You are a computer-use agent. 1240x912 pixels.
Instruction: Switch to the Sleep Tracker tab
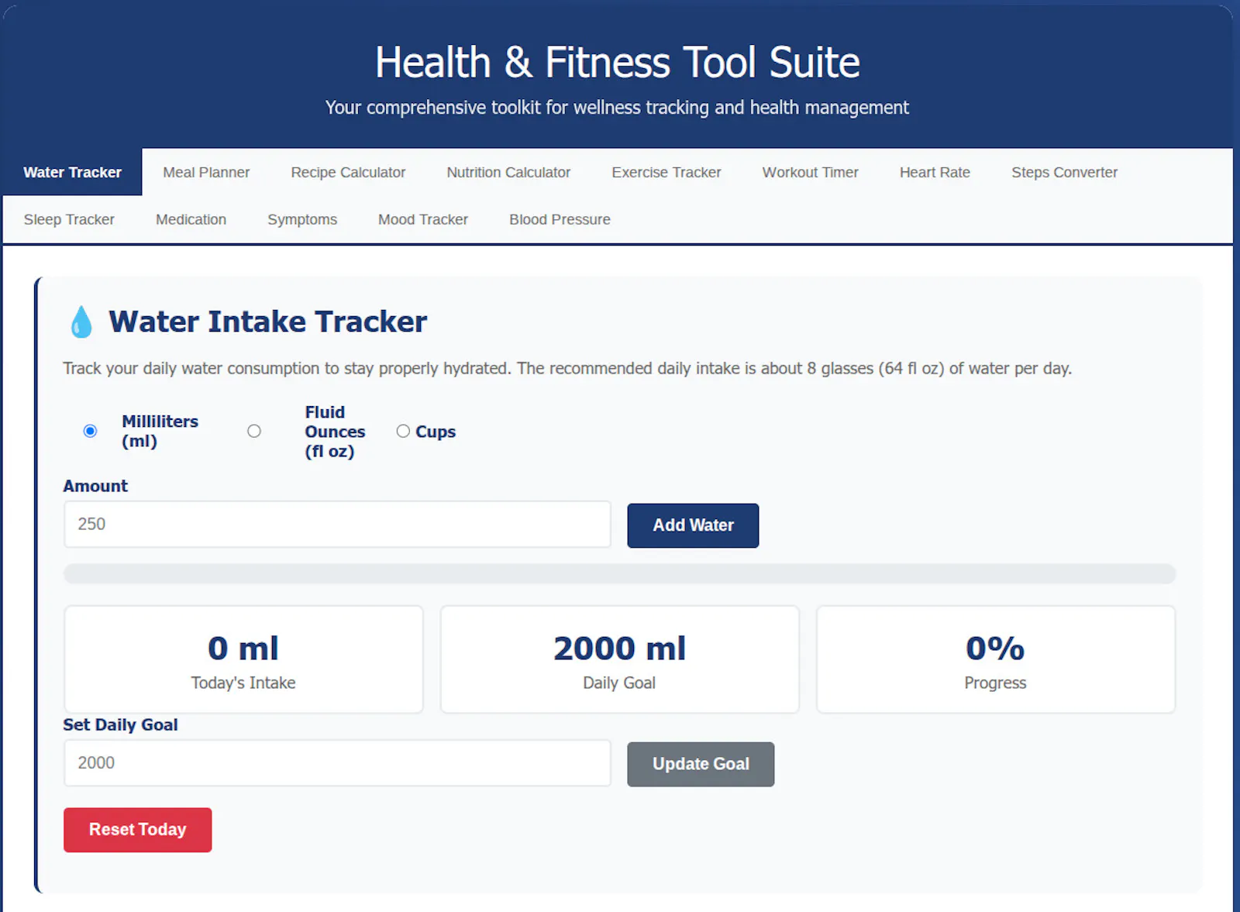[69, 219]
